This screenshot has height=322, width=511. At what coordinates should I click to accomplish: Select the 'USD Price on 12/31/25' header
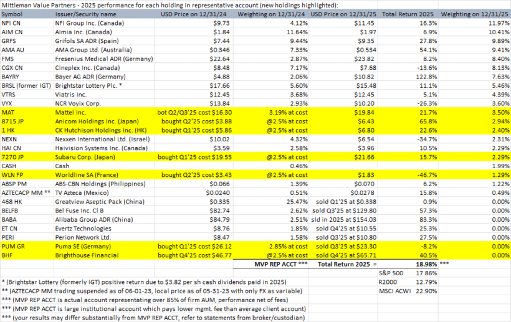click(x=343, y=14)
